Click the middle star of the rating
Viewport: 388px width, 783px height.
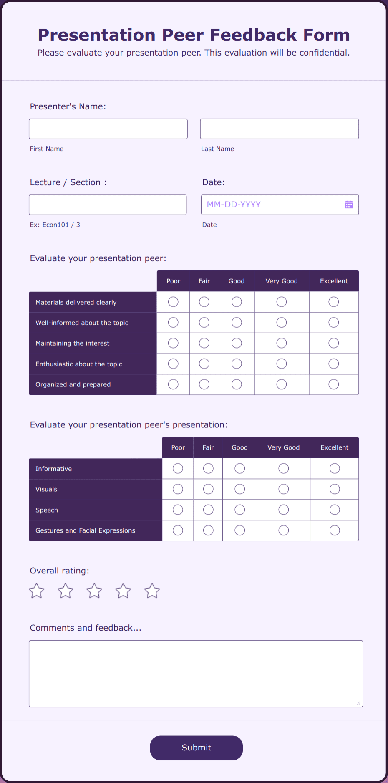coord(94,591)
